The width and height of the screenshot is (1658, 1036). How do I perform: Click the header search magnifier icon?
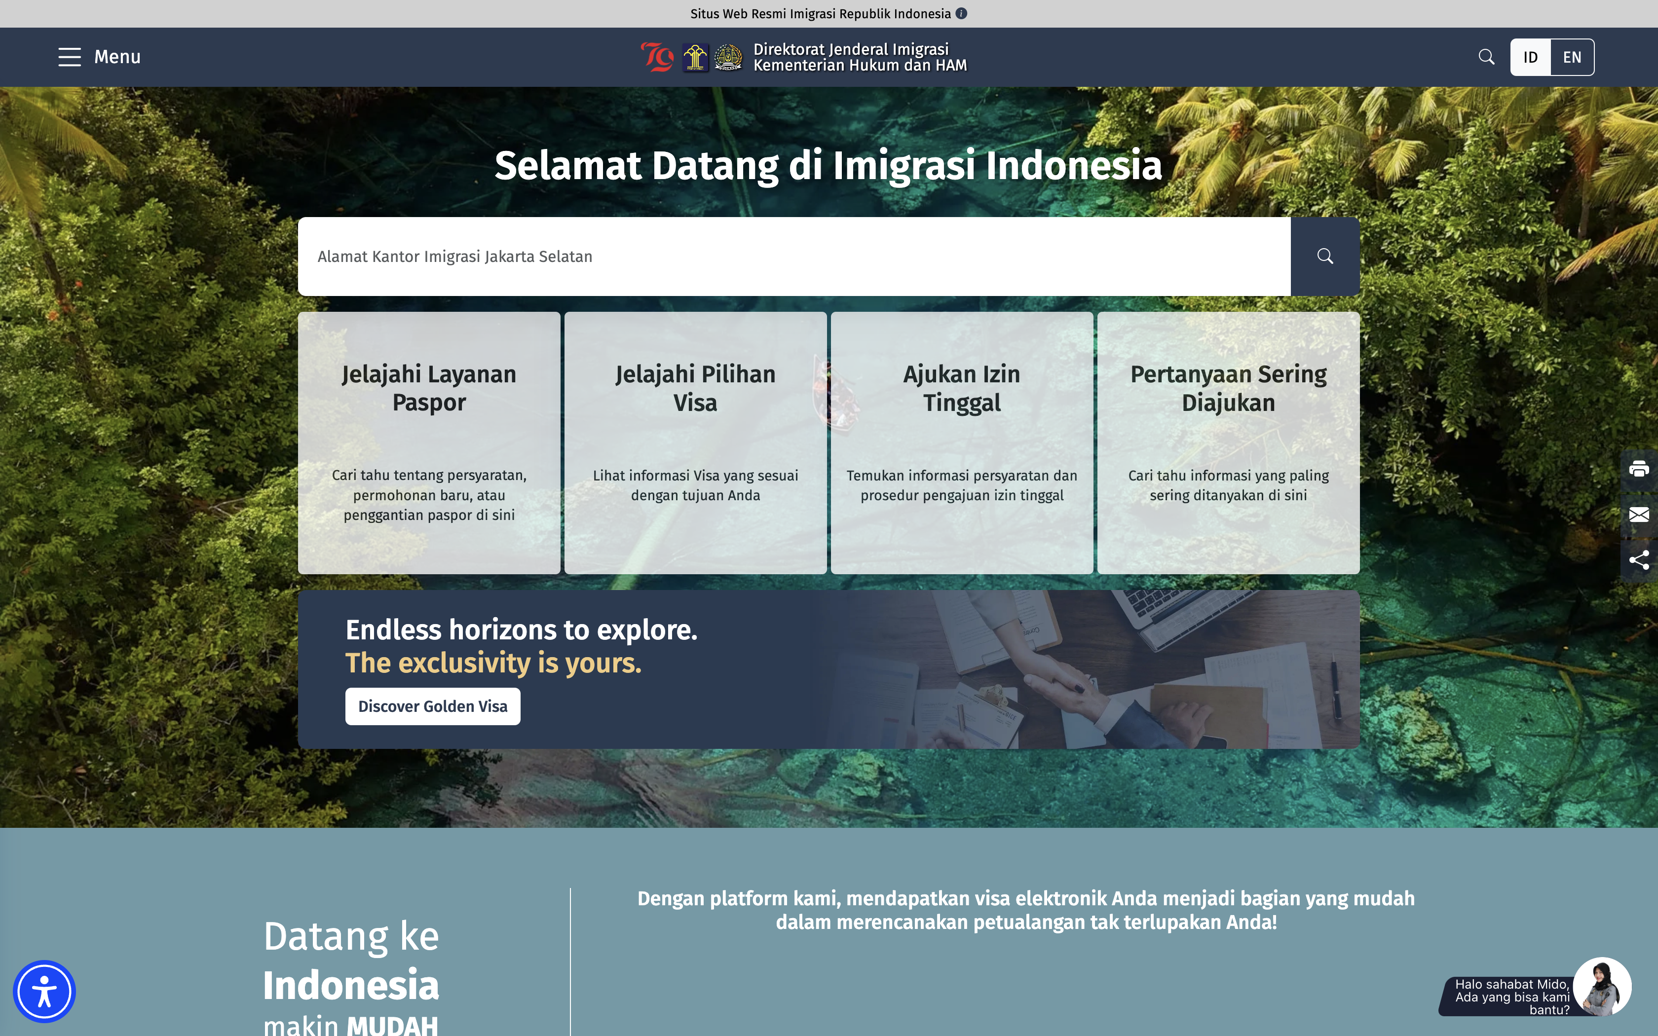click(x=1486, y=57)
